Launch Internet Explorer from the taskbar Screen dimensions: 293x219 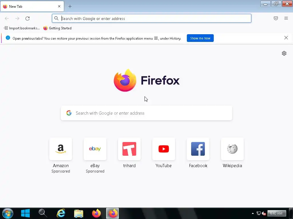click(x=61, y=213)
